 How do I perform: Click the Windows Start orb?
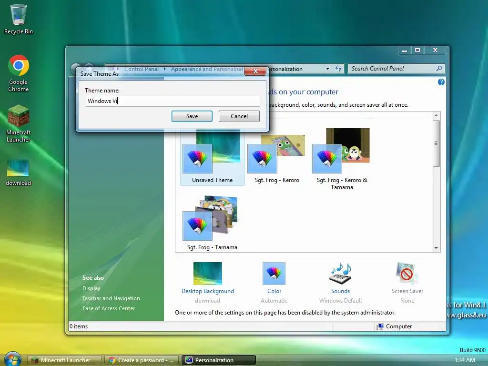coord(13,359)
